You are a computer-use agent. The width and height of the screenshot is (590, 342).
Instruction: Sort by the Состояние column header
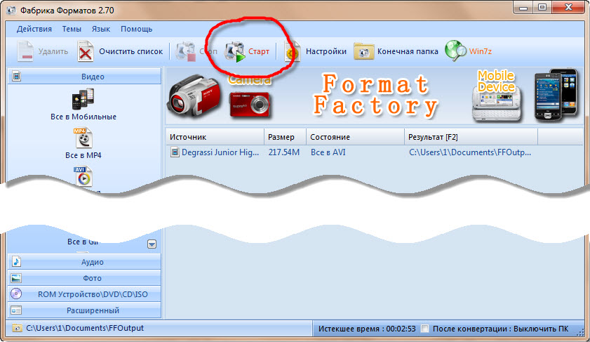tap(355, 137)
